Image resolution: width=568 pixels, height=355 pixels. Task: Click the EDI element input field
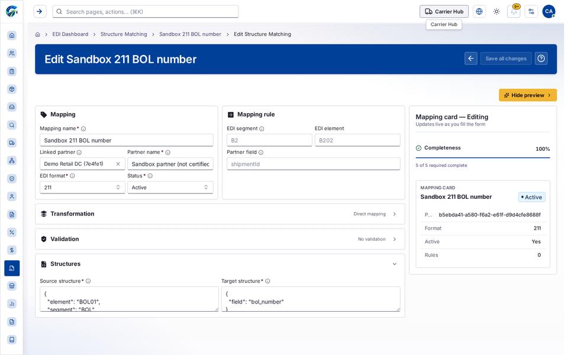[357, 141]
